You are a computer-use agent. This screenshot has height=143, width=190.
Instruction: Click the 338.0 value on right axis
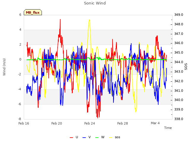click(x=179, y=119)
